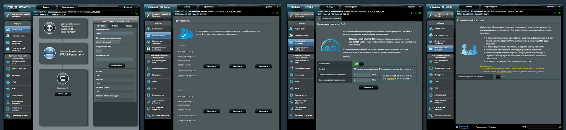Focus the FAQ search field in parental control window
Screen dimensions: 566x130
(x=542, y=127)
